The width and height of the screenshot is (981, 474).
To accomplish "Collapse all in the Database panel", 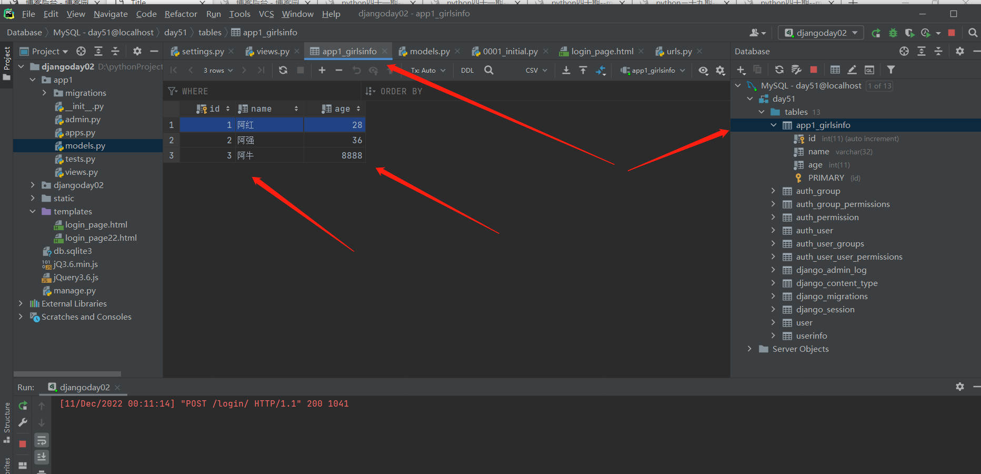I will tap(938, 51).
